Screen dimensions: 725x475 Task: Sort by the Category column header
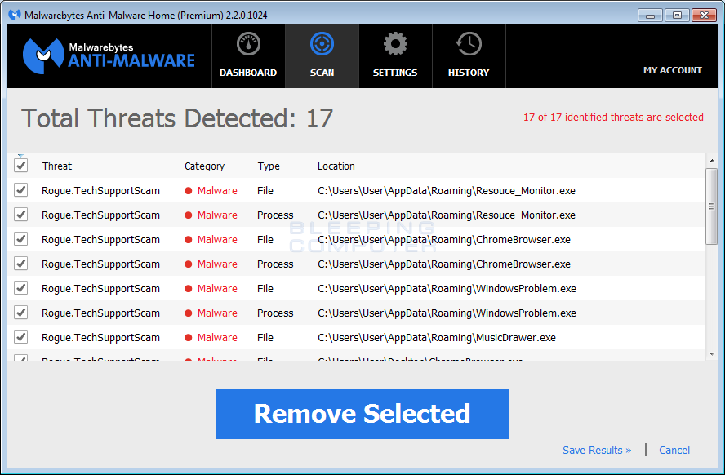(x=204, y=166)
